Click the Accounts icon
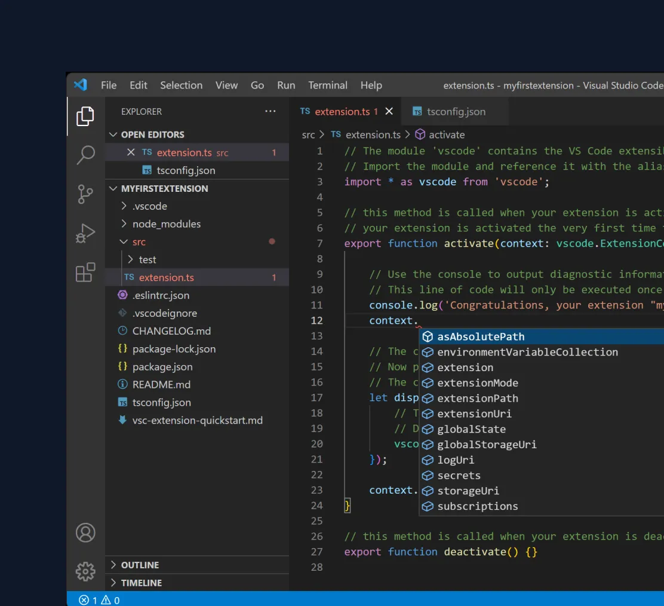Screen dimensions: 664x606 coord(85,532)
